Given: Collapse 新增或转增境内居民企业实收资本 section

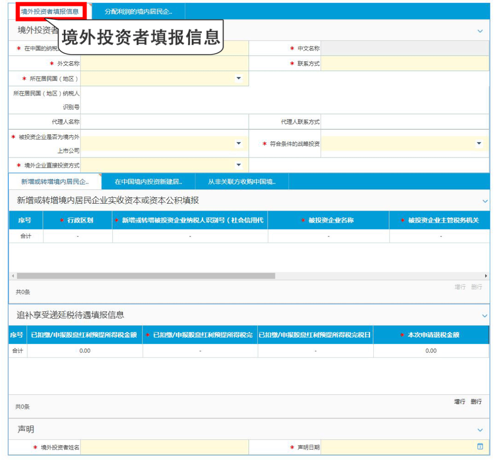Looking at the screenshot, I should click(485, 201).
